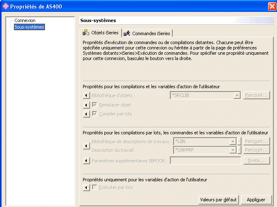The height and width of the screenshot is (207, 277).
Task: Open the *USRPRF job description dropdown
Action: (233, 150)
